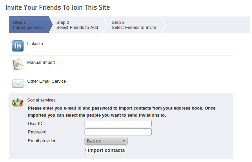252x162 pixels.
Task: Focus the User ID text field
Action: pyautogui.click(x=118, y=124)
